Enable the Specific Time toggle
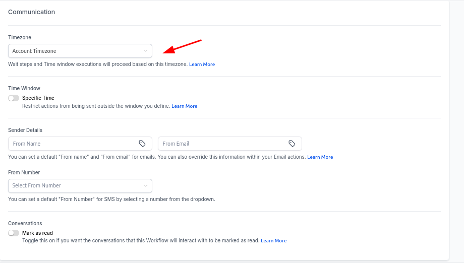Screen dimensions: 464x263 coord(14,98)
